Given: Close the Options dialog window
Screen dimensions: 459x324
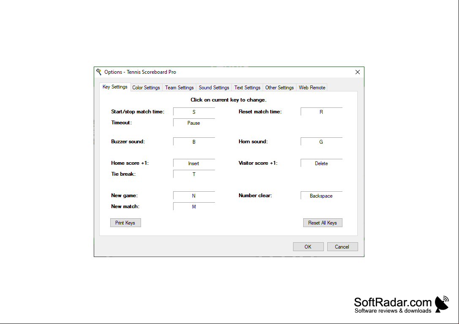Looking at the screenshot, I should (357, 72).
